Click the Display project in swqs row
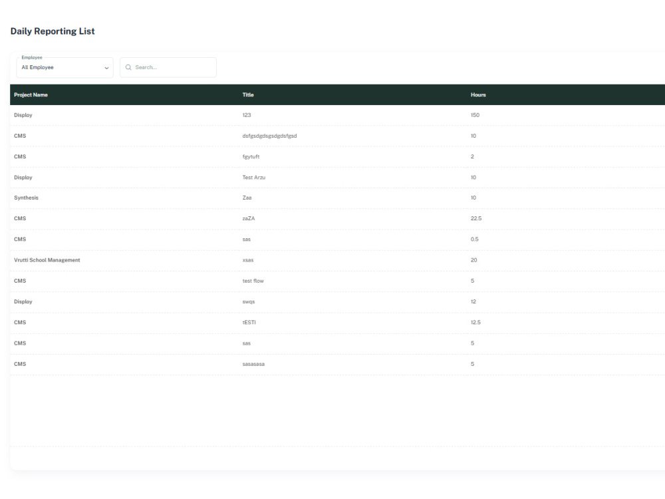 (23, 301)
